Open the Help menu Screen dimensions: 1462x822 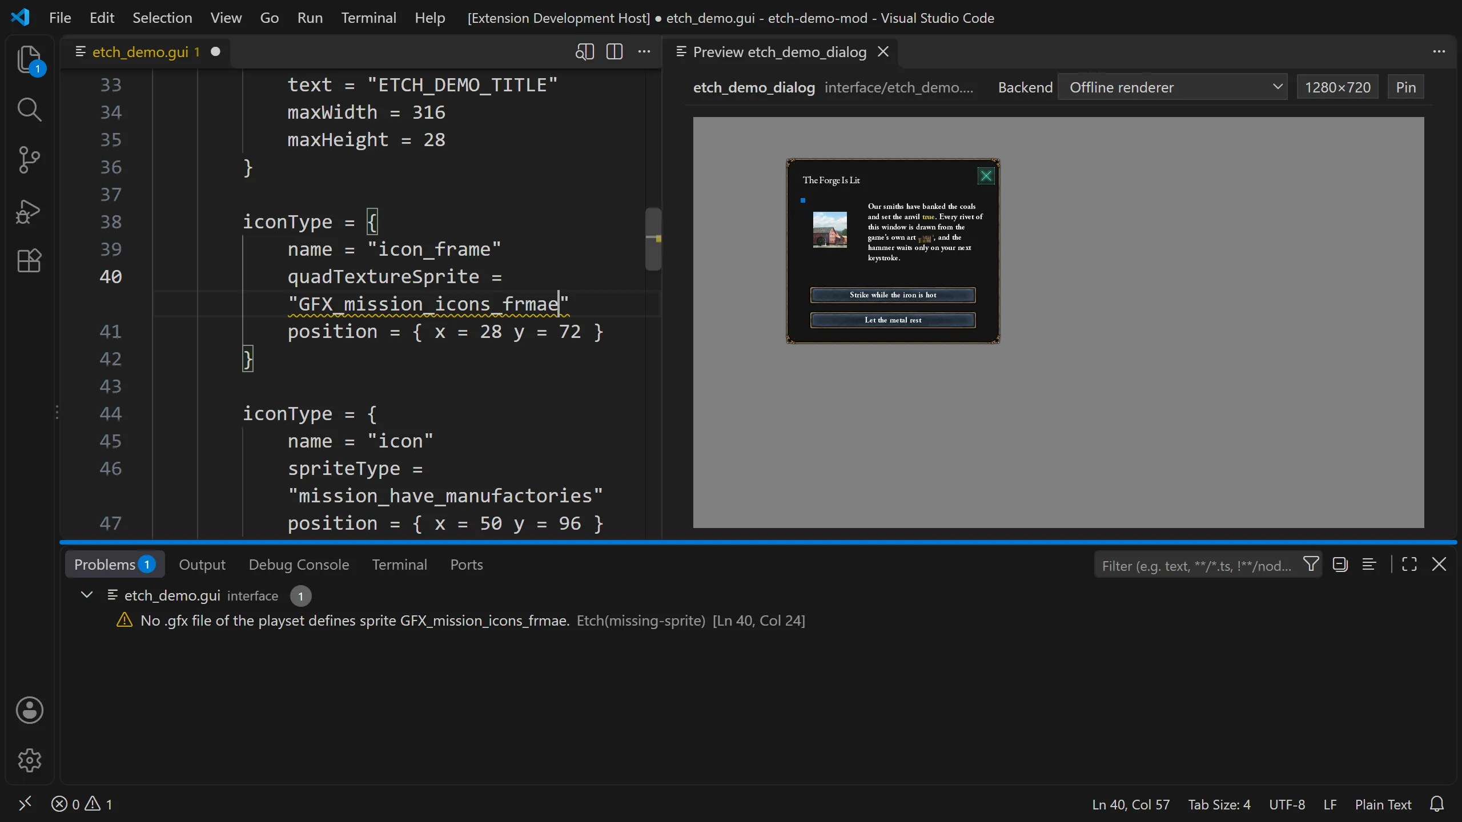click(x=429, y=18)
